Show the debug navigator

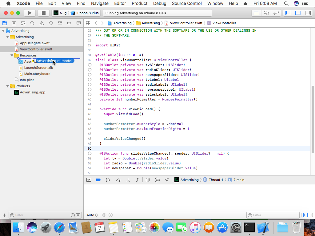click(x=60, y=23)
